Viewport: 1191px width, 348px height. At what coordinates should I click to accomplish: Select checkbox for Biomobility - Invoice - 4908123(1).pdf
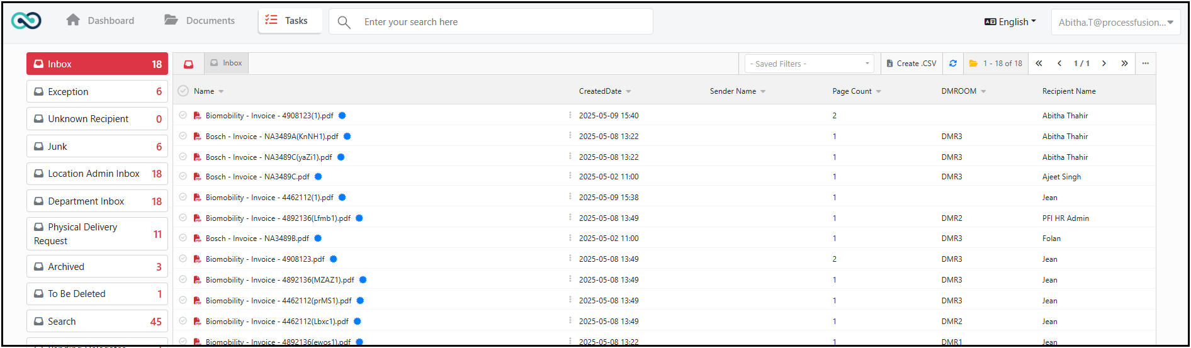click(x=183, y=115)
